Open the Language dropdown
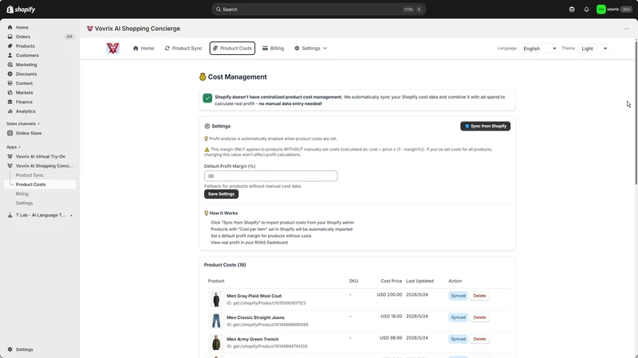638x358 pixels. coord(538,49)
